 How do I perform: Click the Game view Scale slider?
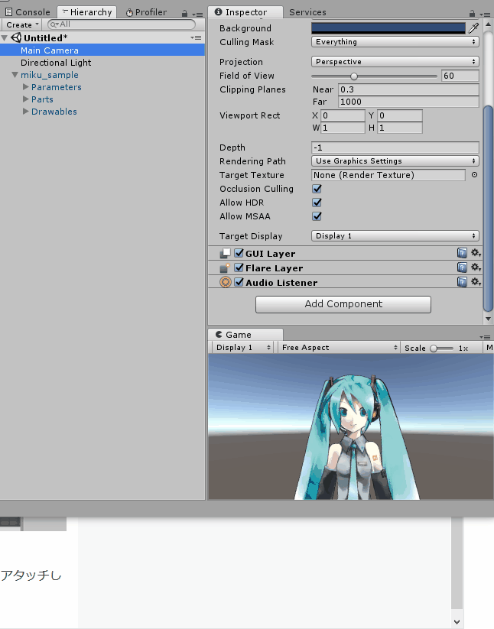[441, 349]
